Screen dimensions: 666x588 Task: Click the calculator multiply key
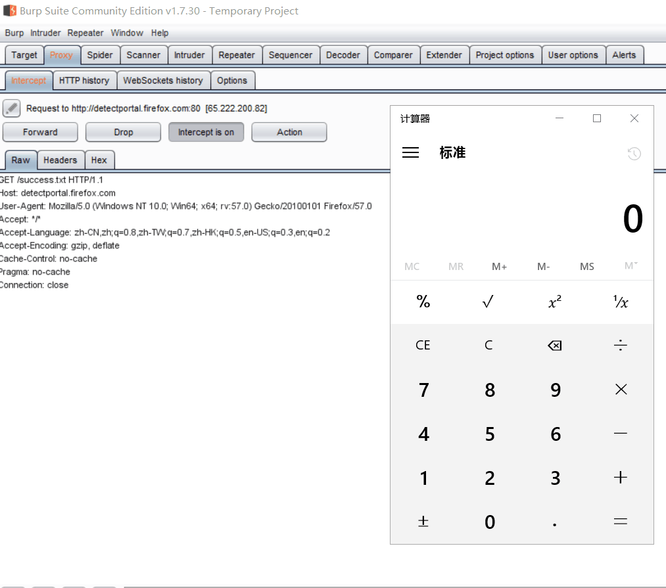pos(620,390)
